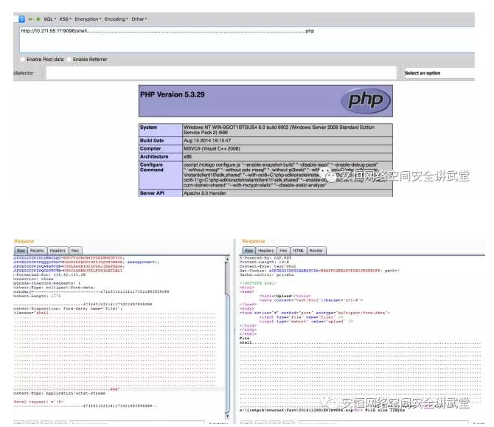This screenshot has width=494, height=427.
Task: Click the 'x86' architecture value
Action: (x=188, y=156)
